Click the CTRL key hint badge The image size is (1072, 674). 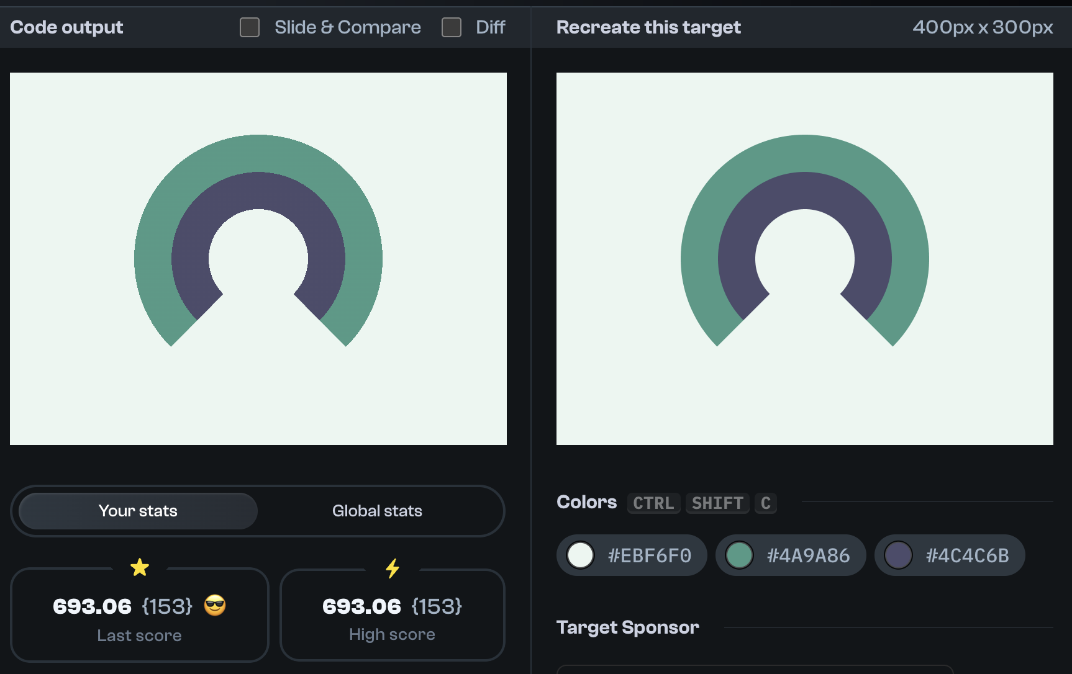click(x=653, y=503)
